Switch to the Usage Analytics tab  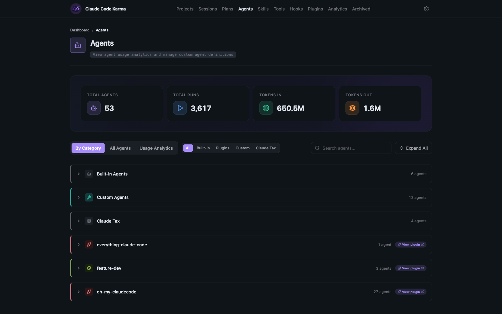[156, 148]
